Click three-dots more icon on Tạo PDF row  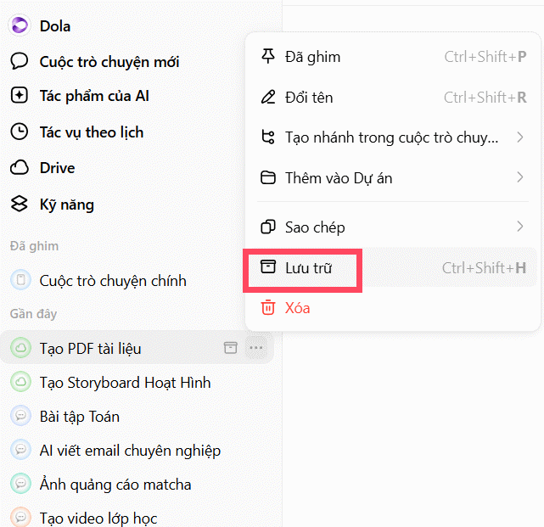pyautogui.click(x=256, y=348)
